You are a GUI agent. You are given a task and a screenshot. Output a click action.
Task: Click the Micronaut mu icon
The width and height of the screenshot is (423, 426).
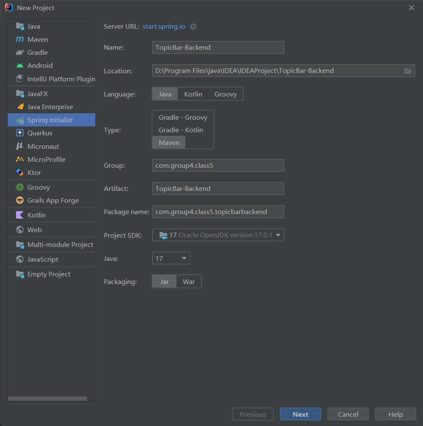20,146
